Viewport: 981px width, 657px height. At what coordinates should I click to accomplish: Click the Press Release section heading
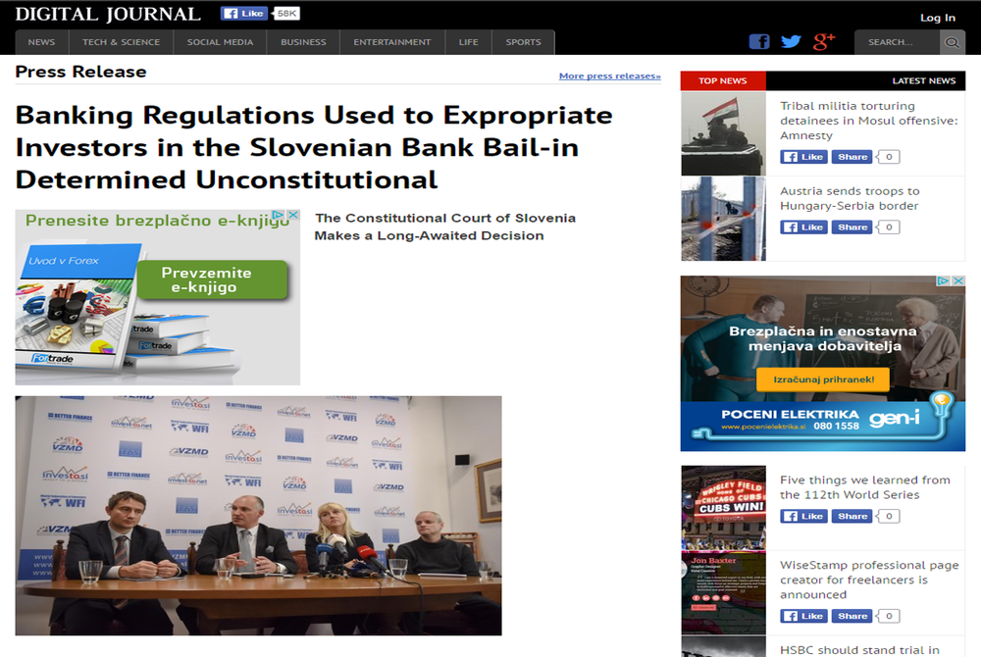click(80, 72)
